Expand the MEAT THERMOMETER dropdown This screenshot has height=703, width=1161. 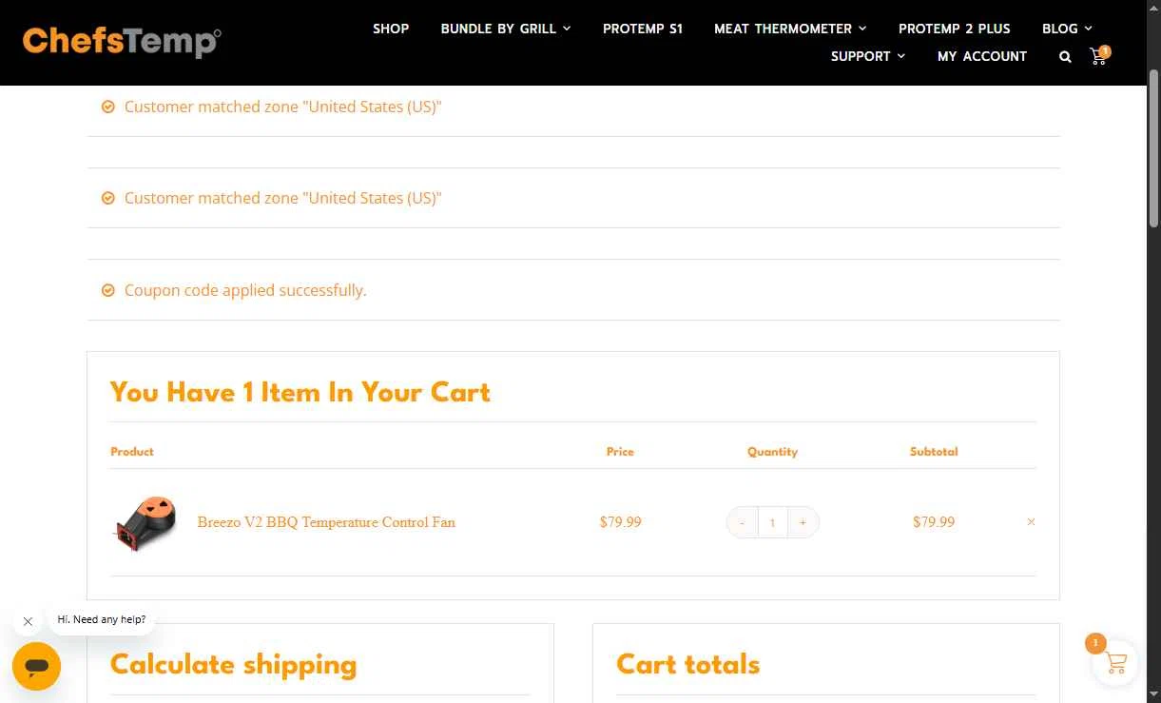pos(790,29)
